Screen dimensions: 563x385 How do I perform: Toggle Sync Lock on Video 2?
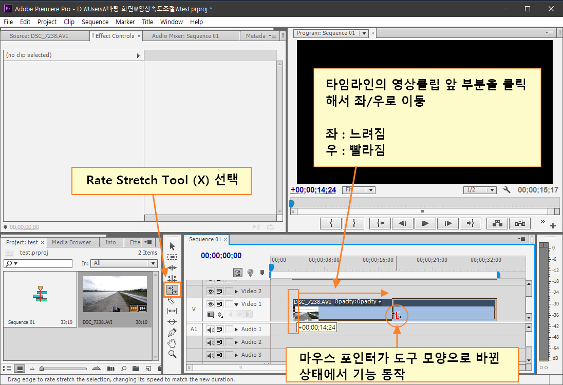[x=219, y=292]
